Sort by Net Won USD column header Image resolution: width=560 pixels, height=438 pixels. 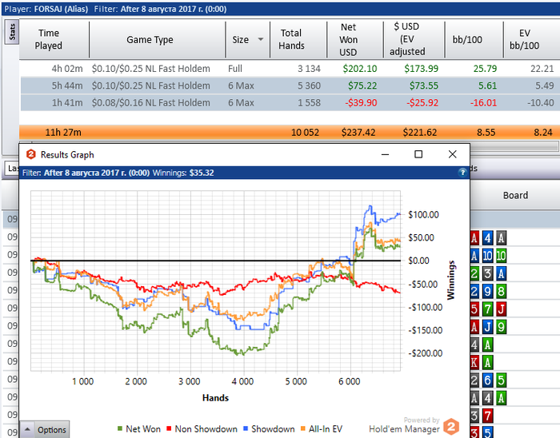tap(348, 40)
